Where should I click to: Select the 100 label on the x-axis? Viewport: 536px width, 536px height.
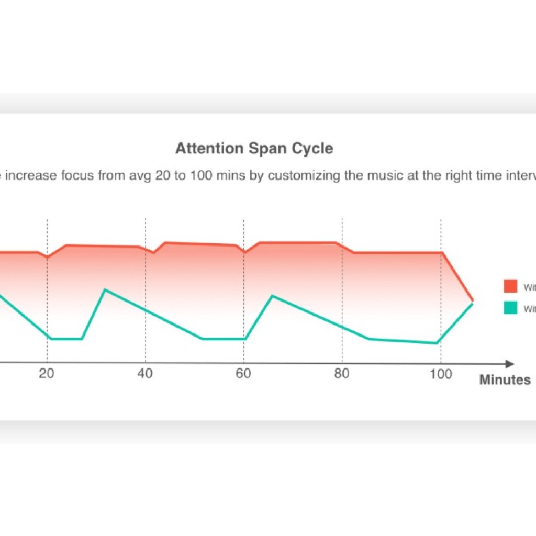[441, 374]
